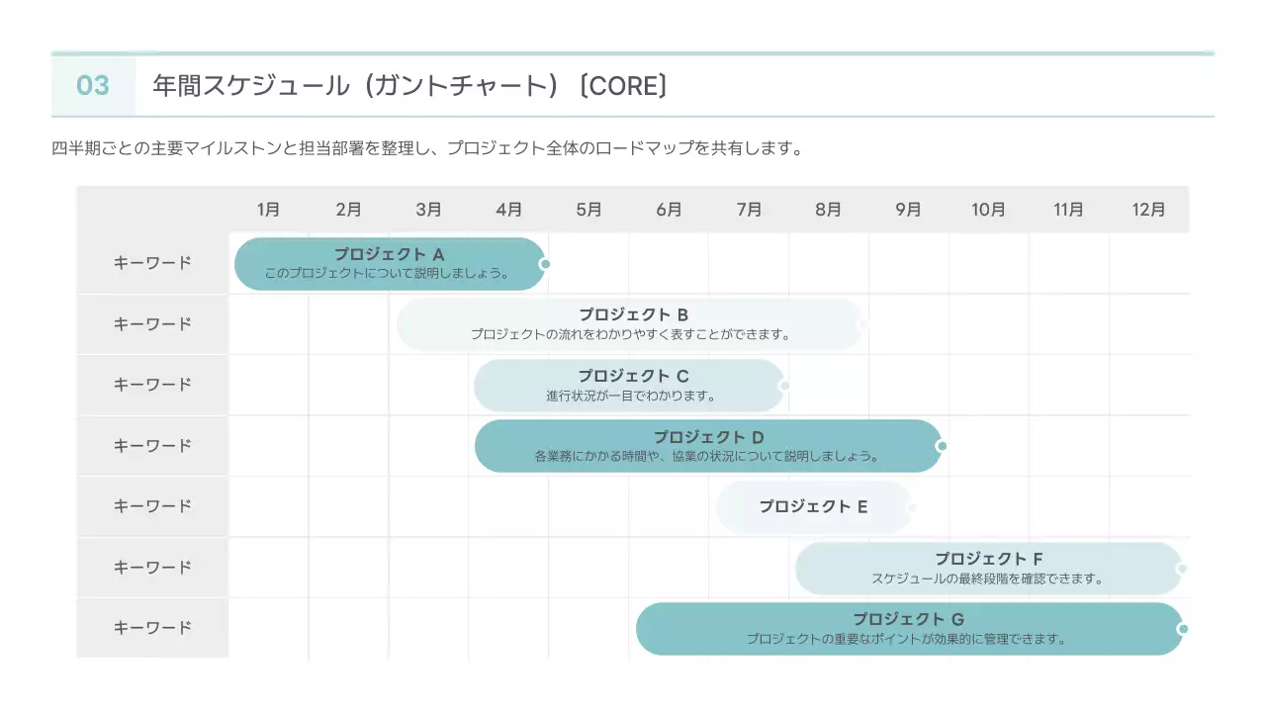Click the teal colored fill of プロジェクト G
Image resolution: width=1266 pixels, height=712 pixels.
(x=692, y=627)
